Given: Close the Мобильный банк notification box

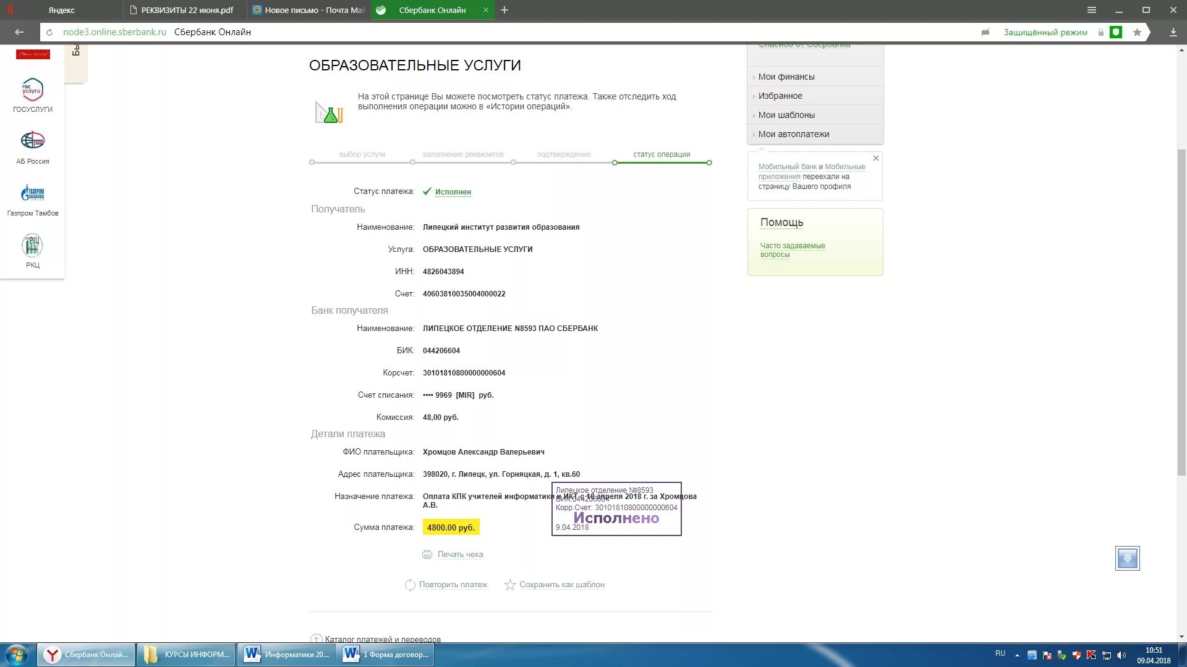Looking at the screenshot, I should coord(875,159).
